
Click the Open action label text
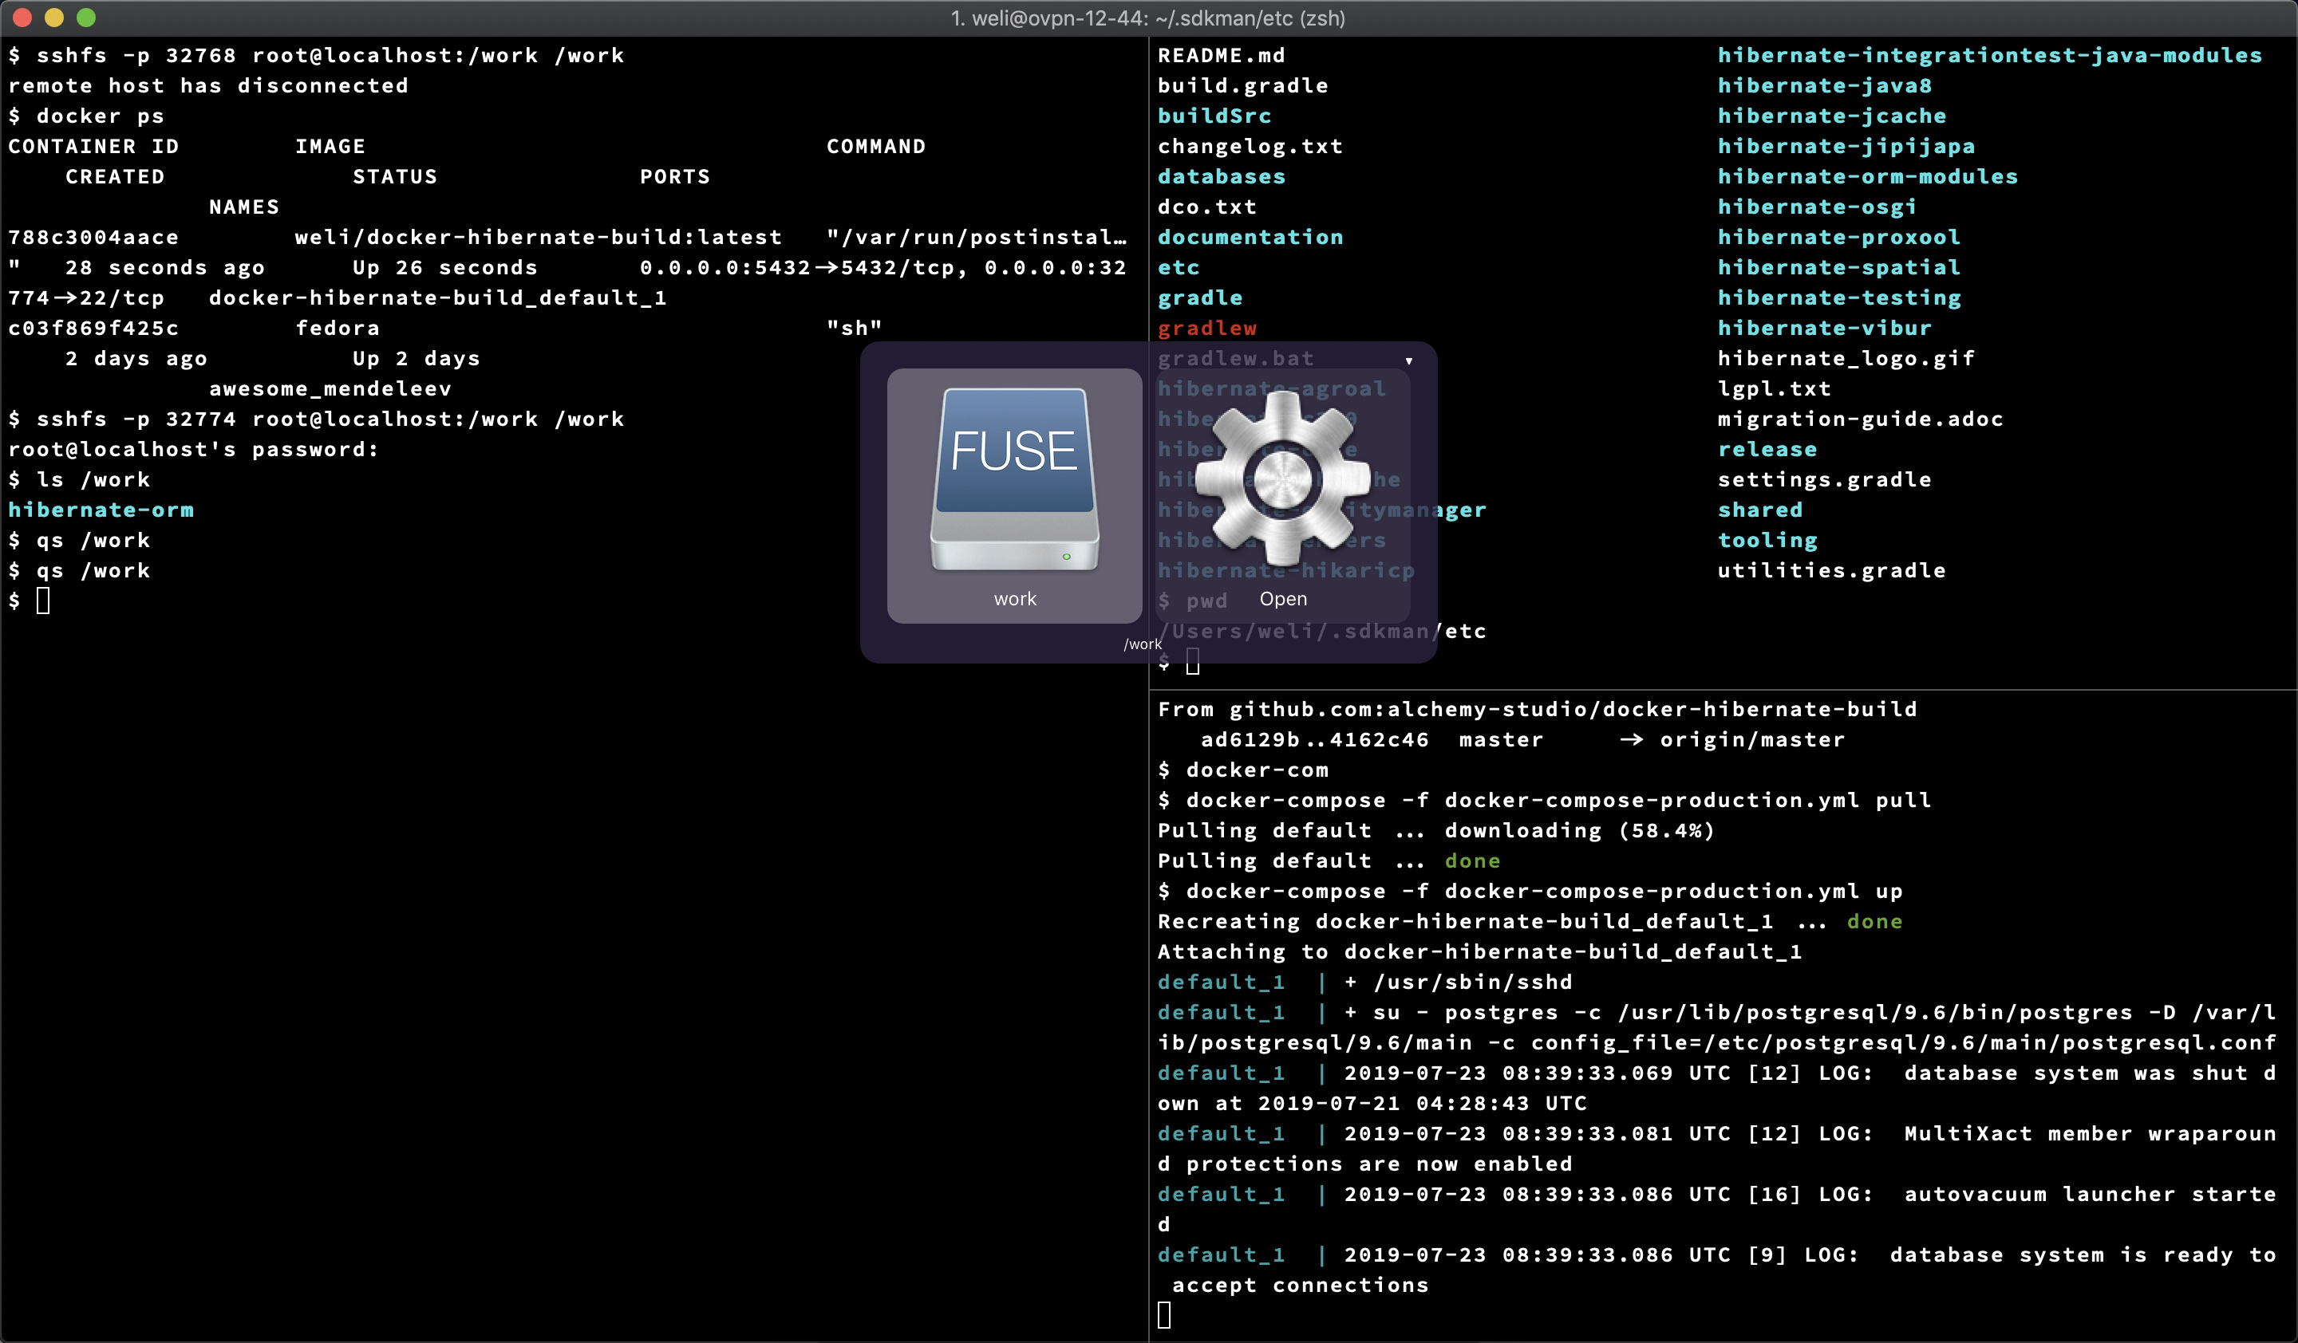tap(1283, 599)
